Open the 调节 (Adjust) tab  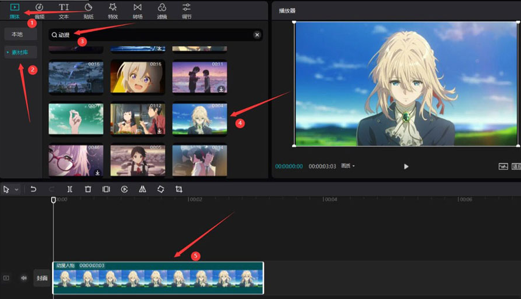point(187,11)
